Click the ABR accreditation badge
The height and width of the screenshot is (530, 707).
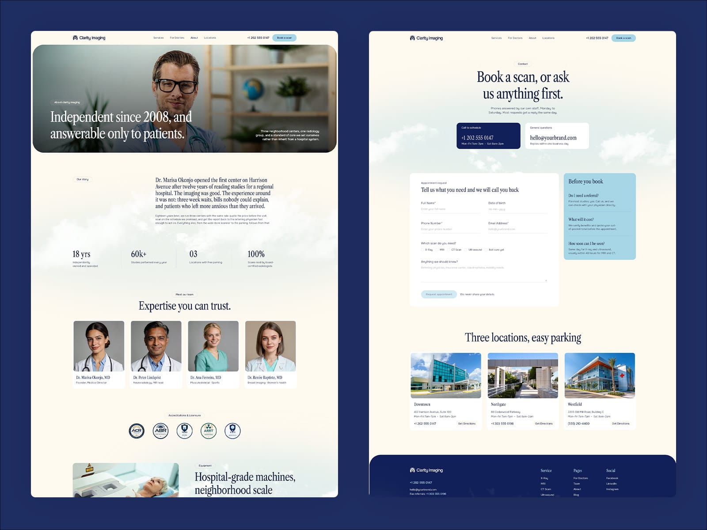click(x=160, y=431)
